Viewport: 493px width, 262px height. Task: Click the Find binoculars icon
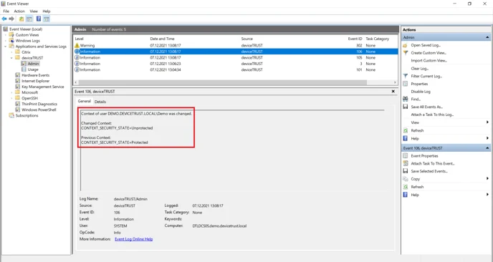(x=406, y=99)
